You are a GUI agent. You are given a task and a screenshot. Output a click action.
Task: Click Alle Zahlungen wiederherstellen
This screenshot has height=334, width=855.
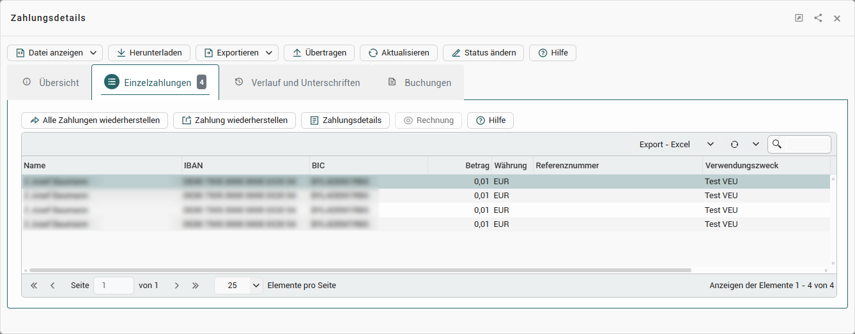pyautogui.click(x=95, y=120)
